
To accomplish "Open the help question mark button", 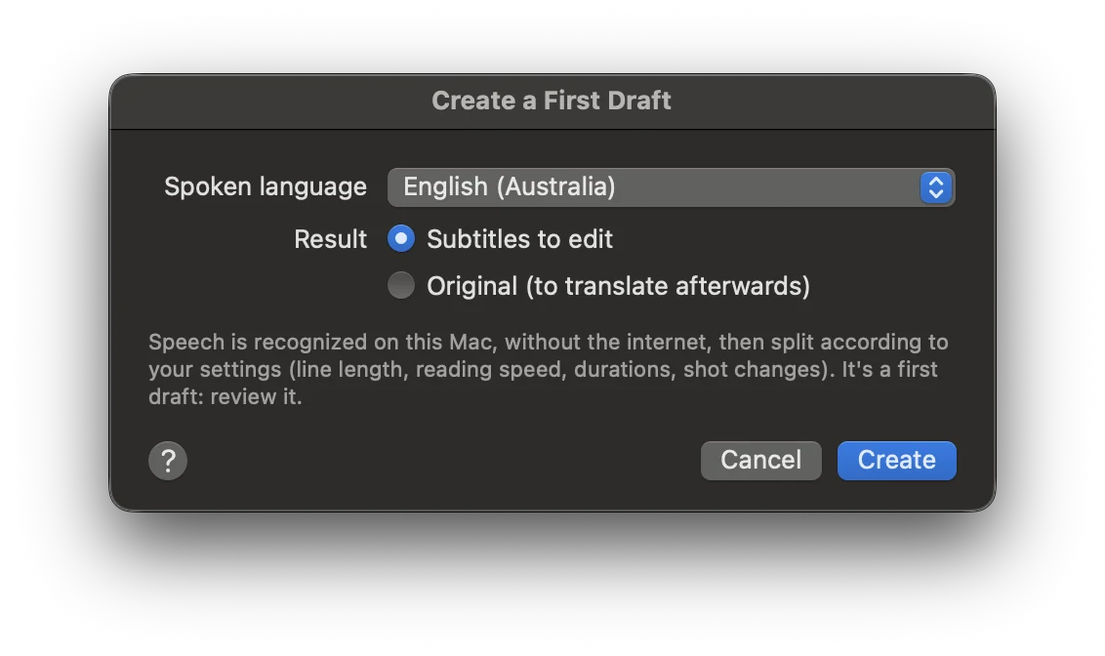I will [168, 461].
